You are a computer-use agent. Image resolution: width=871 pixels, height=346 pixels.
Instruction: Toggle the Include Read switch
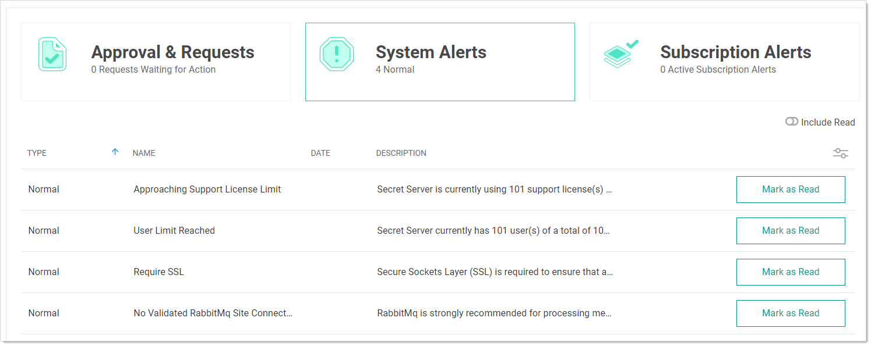coord(792,122)
